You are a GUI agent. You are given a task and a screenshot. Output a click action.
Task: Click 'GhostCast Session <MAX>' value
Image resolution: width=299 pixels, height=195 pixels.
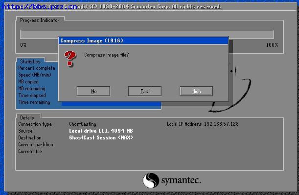(101, 137)
